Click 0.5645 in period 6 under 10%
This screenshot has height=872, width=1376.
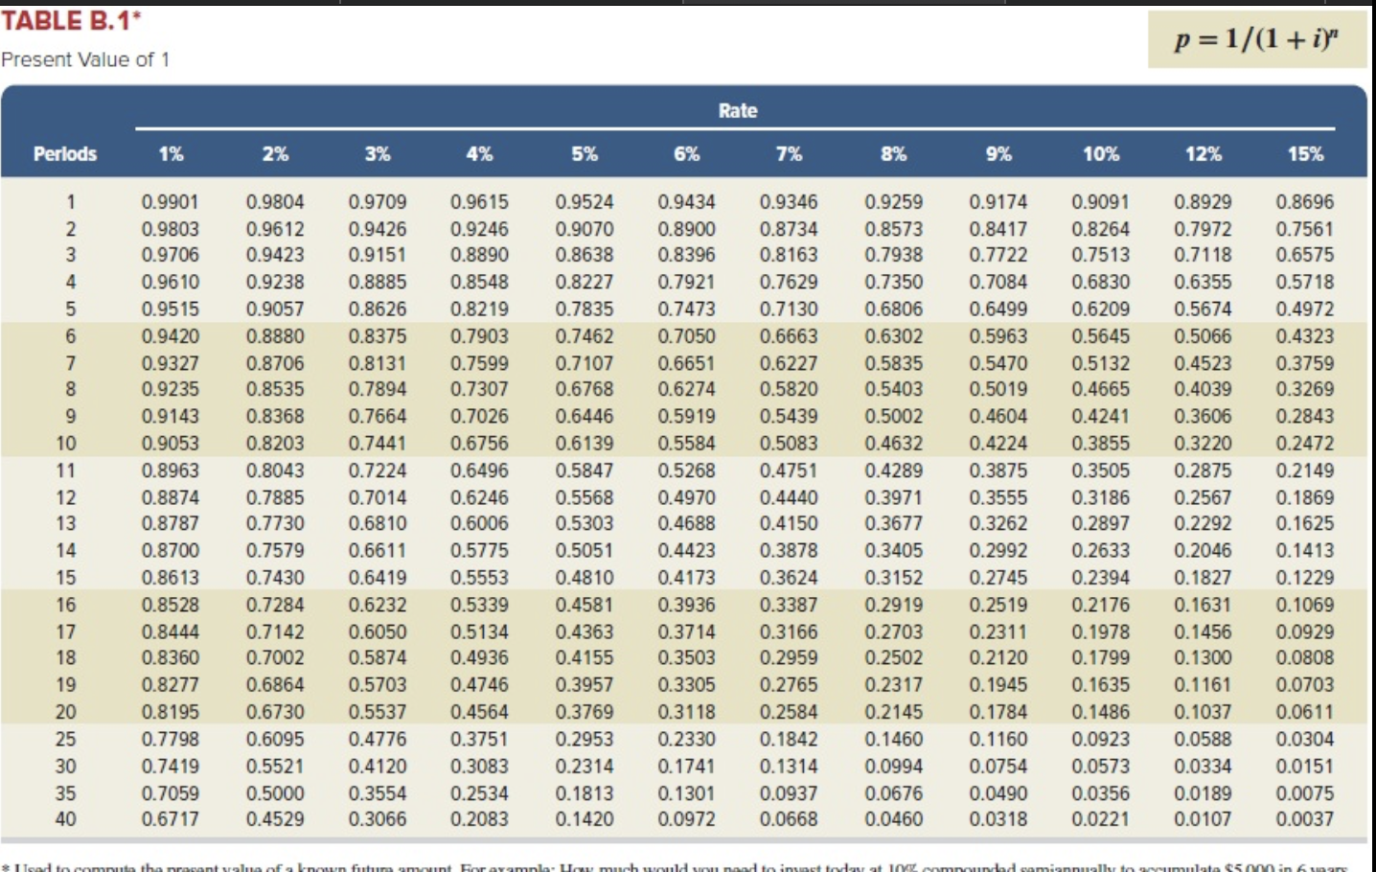point(1100,336)
